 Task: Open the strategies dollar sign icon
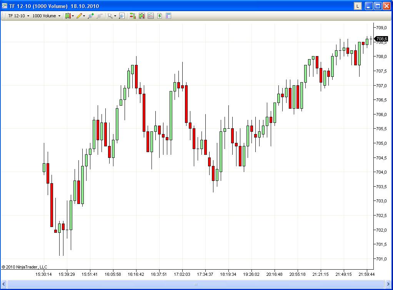[160, 16]
